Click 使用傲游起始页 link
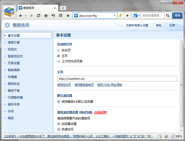Screen dimensions: 185x141 (84, 85)
